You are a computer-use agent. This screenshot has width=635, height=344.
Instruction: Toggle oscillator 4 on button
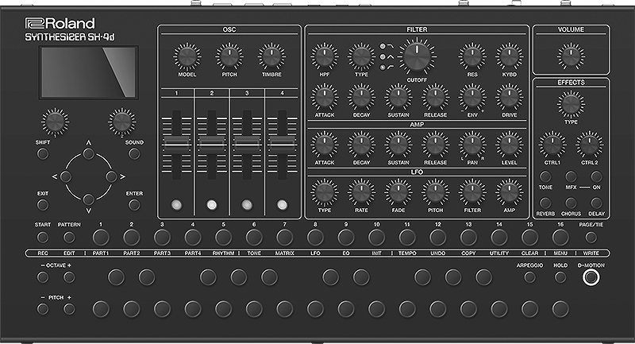pyautogui.click(x=283, y=205)
